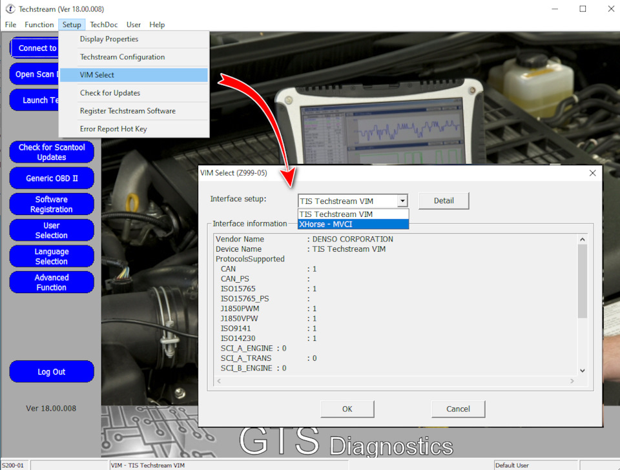Confirm with the OK button

347,409
